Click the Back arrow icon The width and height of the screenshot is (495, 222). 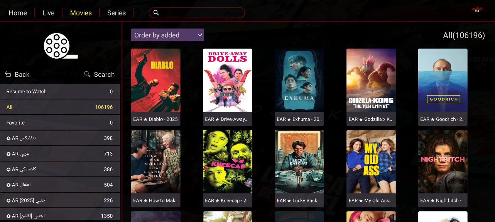(x=8, y=74)
